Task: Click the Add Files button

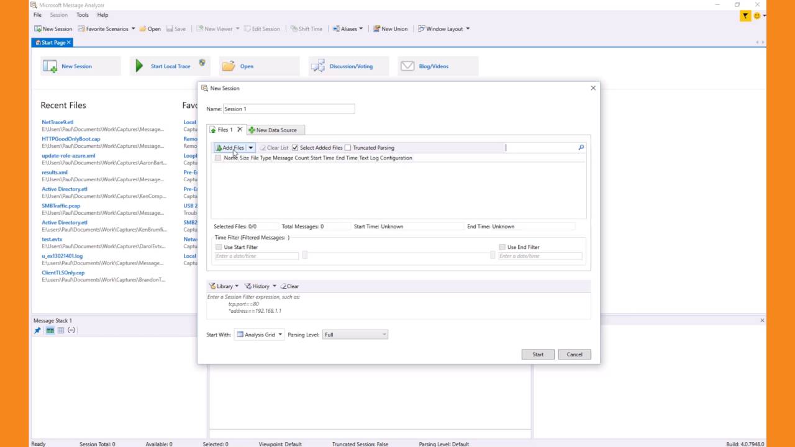Action: coord(230,148)
